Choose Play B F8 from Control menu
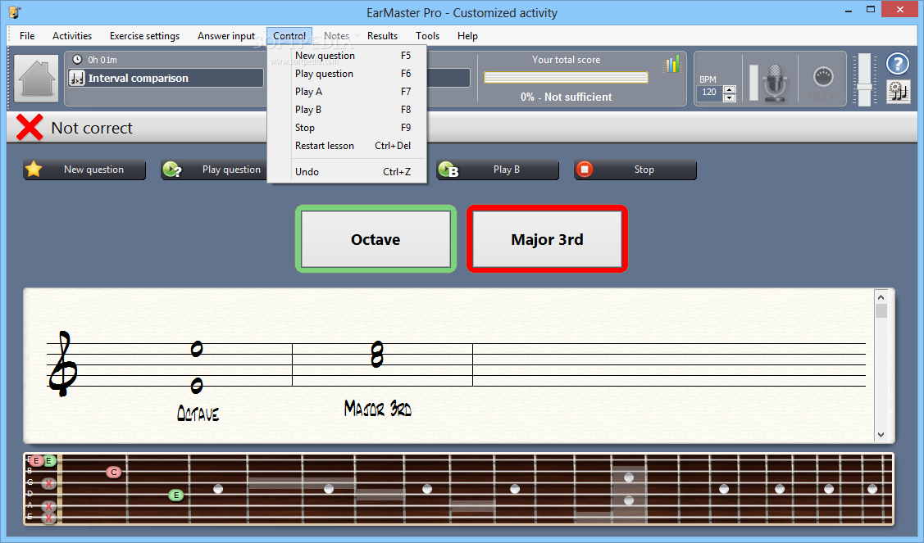924x543 pixels. click(x=347, y=110)
